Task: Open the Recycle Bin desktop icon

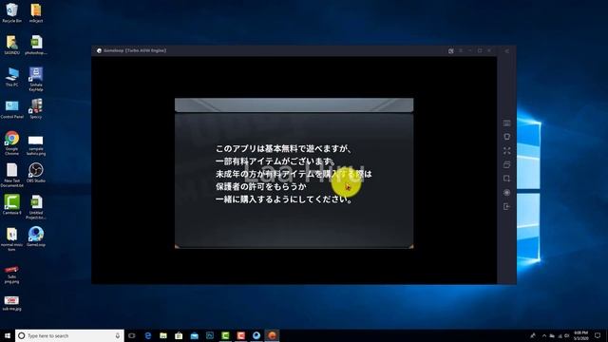Action: point(12,12)
